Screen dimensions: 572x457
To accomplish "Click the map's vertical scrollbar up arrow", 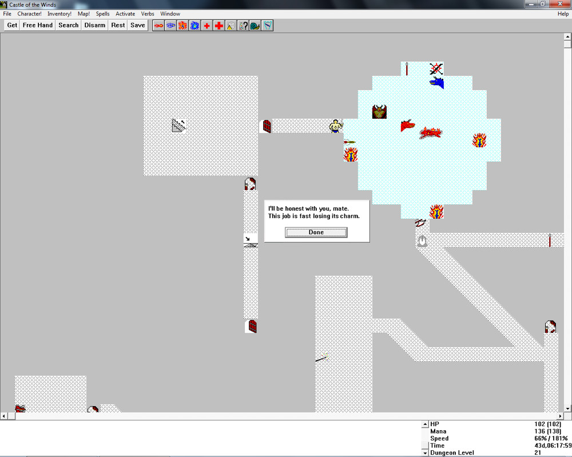I will click(567, 37).
